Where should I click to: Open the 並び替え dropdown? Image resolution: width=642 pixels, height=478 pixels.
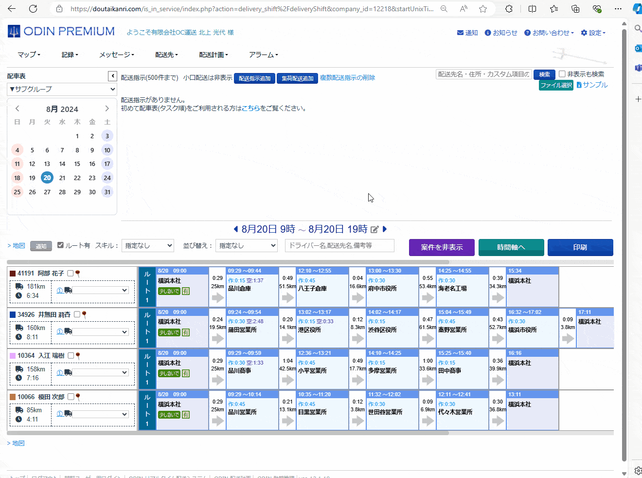[x=246, y=246]
